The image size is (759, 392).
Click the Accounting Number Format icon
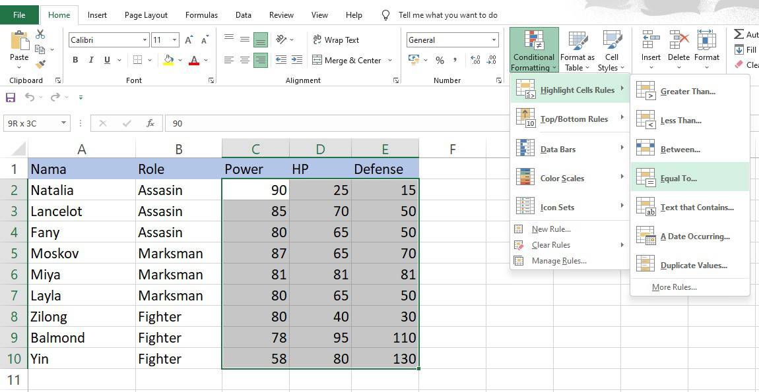(414, 61)
